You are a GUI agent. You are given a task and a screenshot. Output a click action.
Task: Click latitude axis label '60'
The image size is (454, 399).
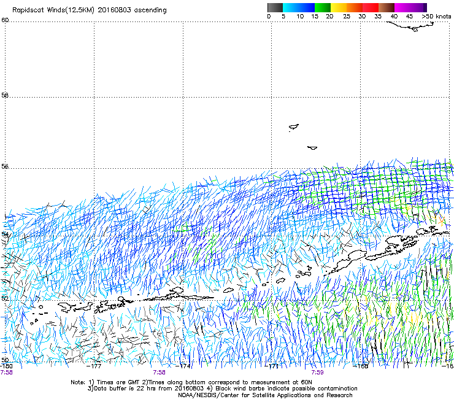[5, 20]
